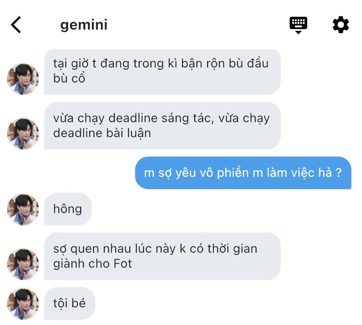Tap the gemini chat title

click(x=84, y=25)
